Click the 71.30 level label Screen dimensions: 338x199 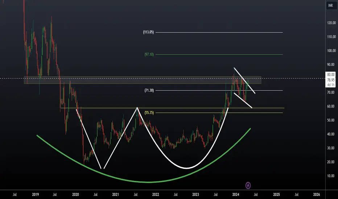click(x=149, y=90)
